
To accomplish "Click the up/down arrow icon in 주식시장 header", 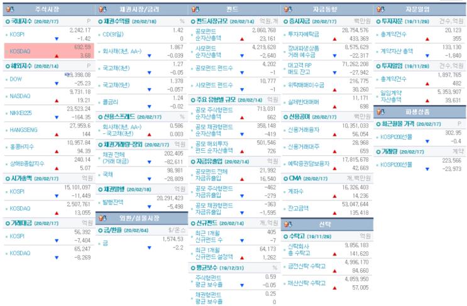I will [x=10, y=9].
